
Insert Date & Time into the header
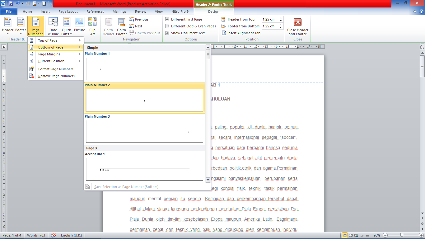(53, 26)
